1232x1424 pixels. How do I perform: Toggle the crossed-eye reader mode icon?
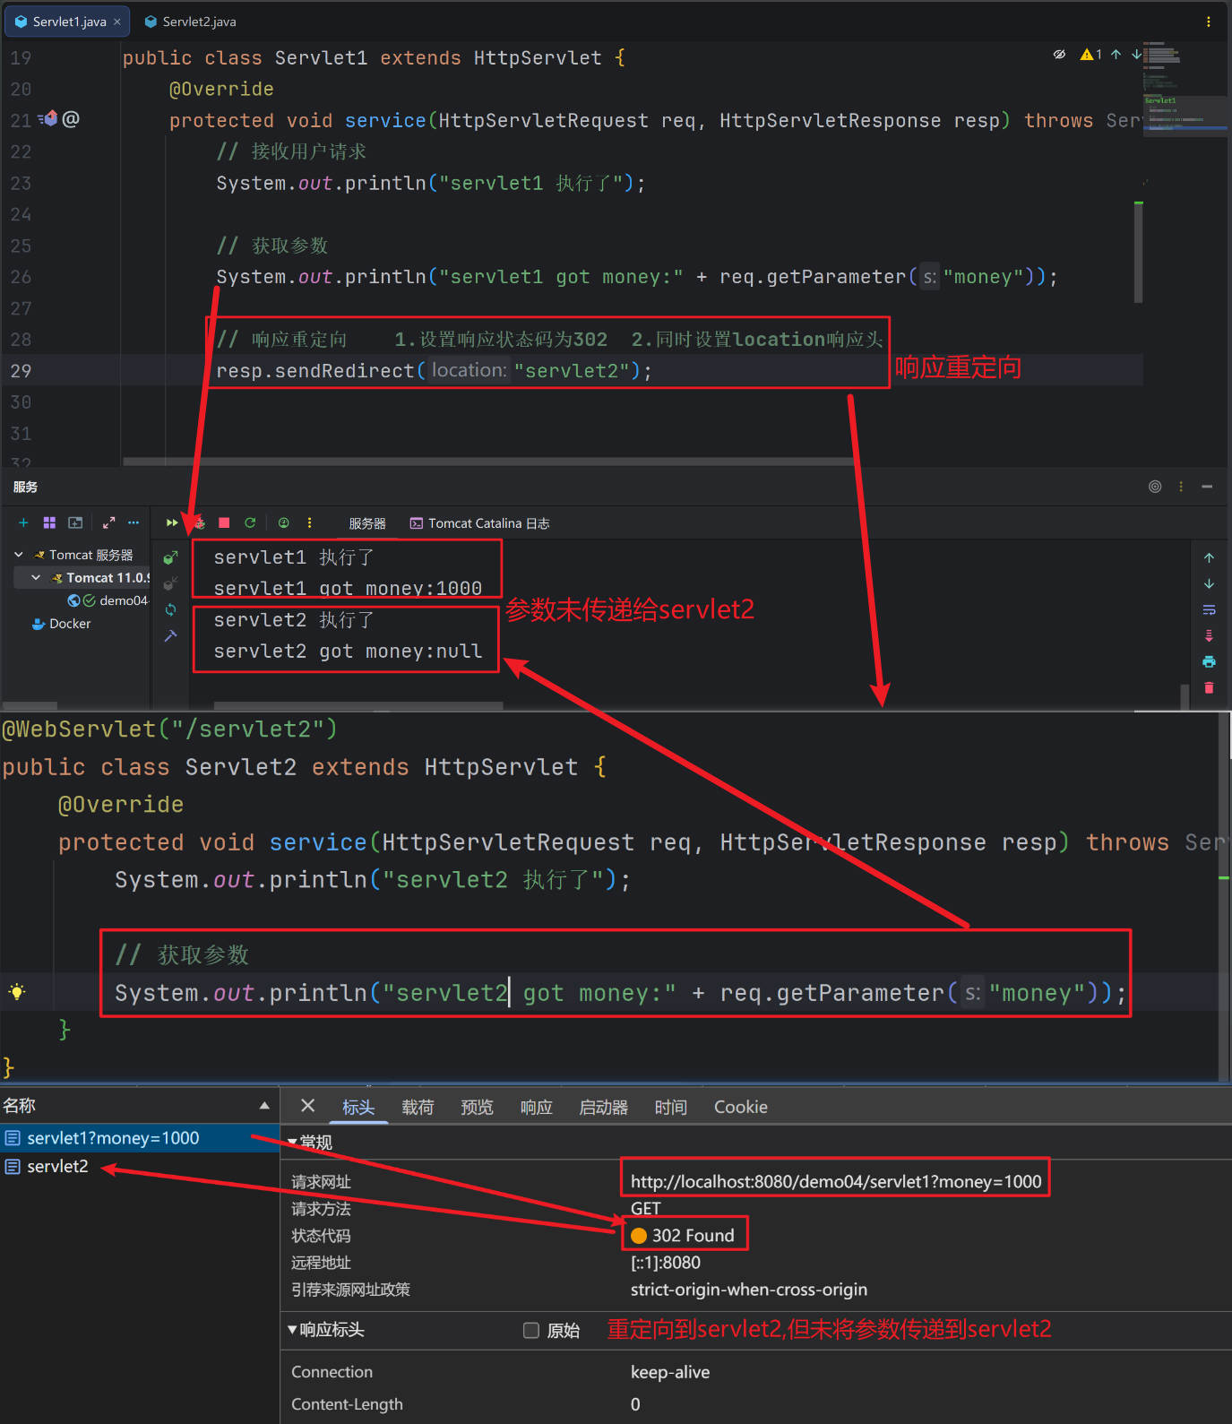[x=1059, y=55]
